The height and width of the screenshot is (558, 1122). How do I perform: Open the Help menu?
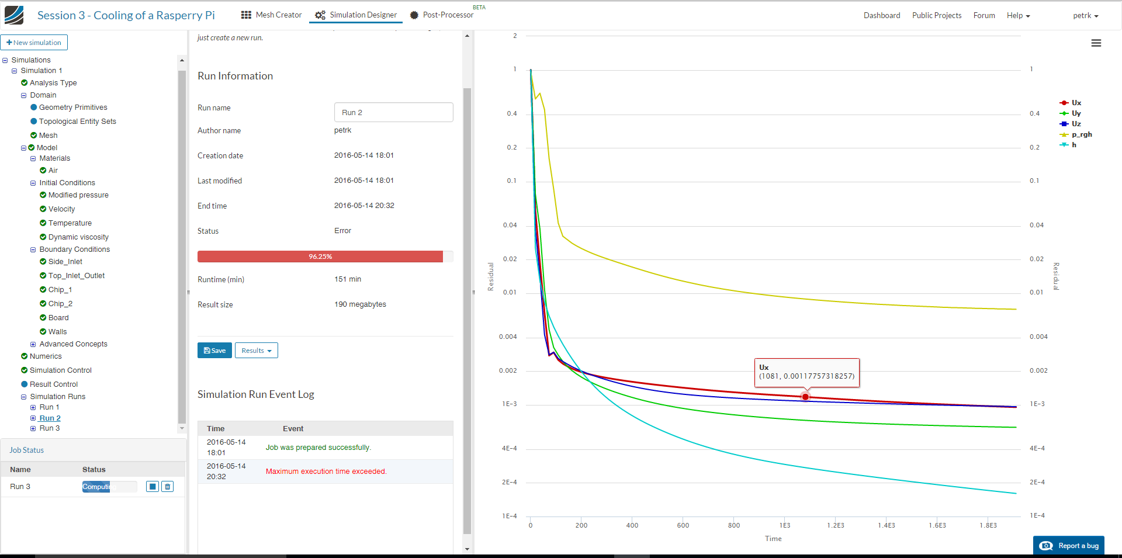pos(1018,16)
